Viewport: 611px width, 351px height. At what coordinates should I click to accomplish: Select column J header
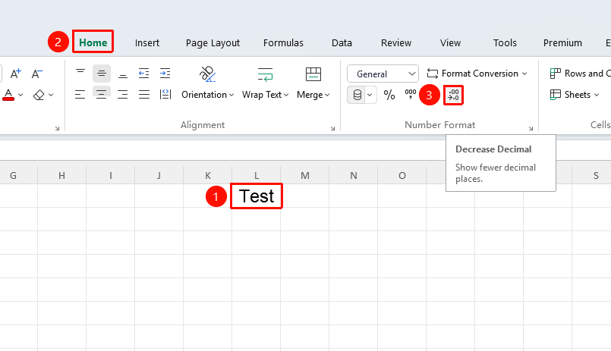tap(159, 176)
